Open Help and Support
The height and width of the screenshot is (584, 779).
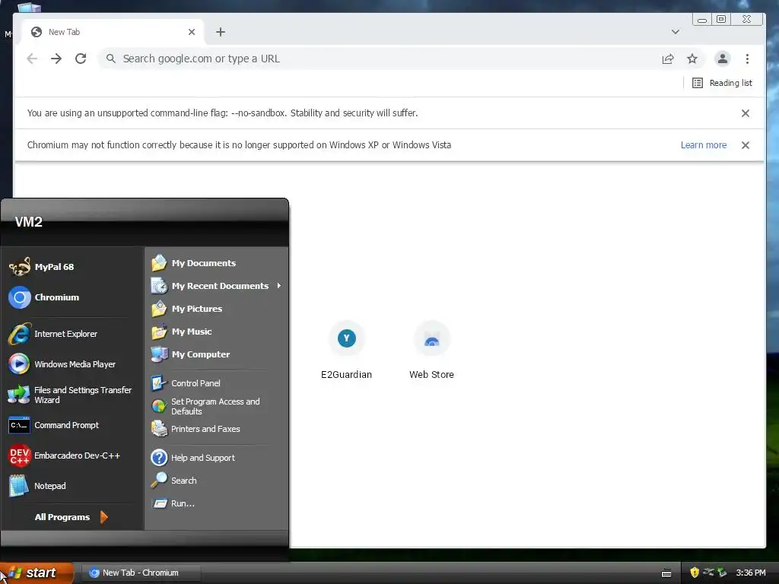(216, 457)
